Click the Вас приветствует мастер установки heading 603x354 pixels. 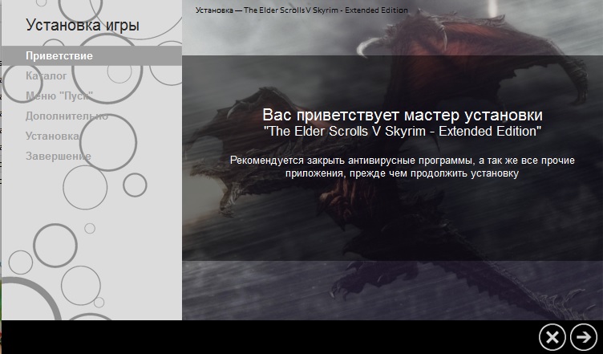tap(403, 115)
